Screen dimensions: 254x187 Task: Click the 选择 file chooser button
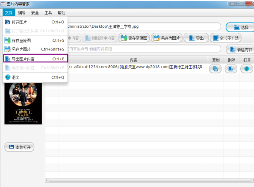click(240, 27)
